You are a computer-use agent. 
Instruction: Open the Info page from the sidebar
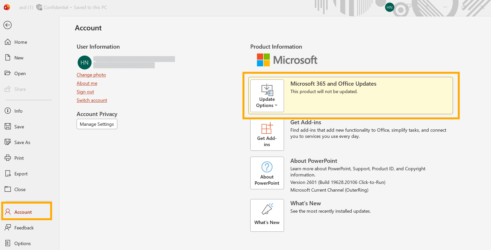14,111
